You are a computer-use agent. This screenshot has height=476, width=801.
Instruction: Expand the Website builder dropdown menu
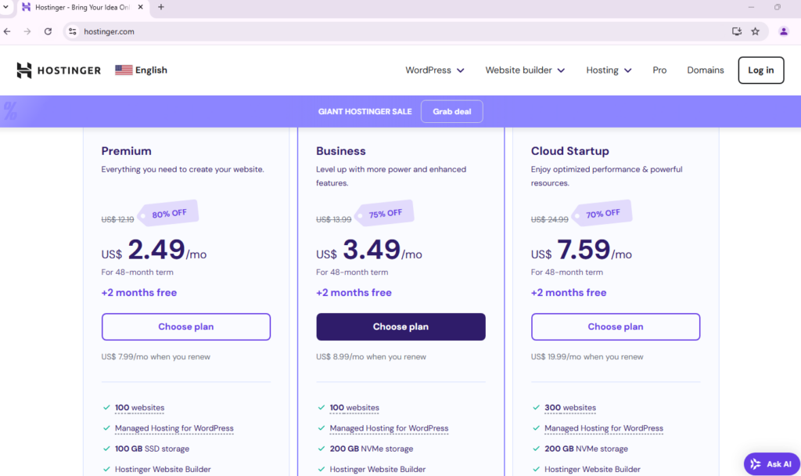524,70
